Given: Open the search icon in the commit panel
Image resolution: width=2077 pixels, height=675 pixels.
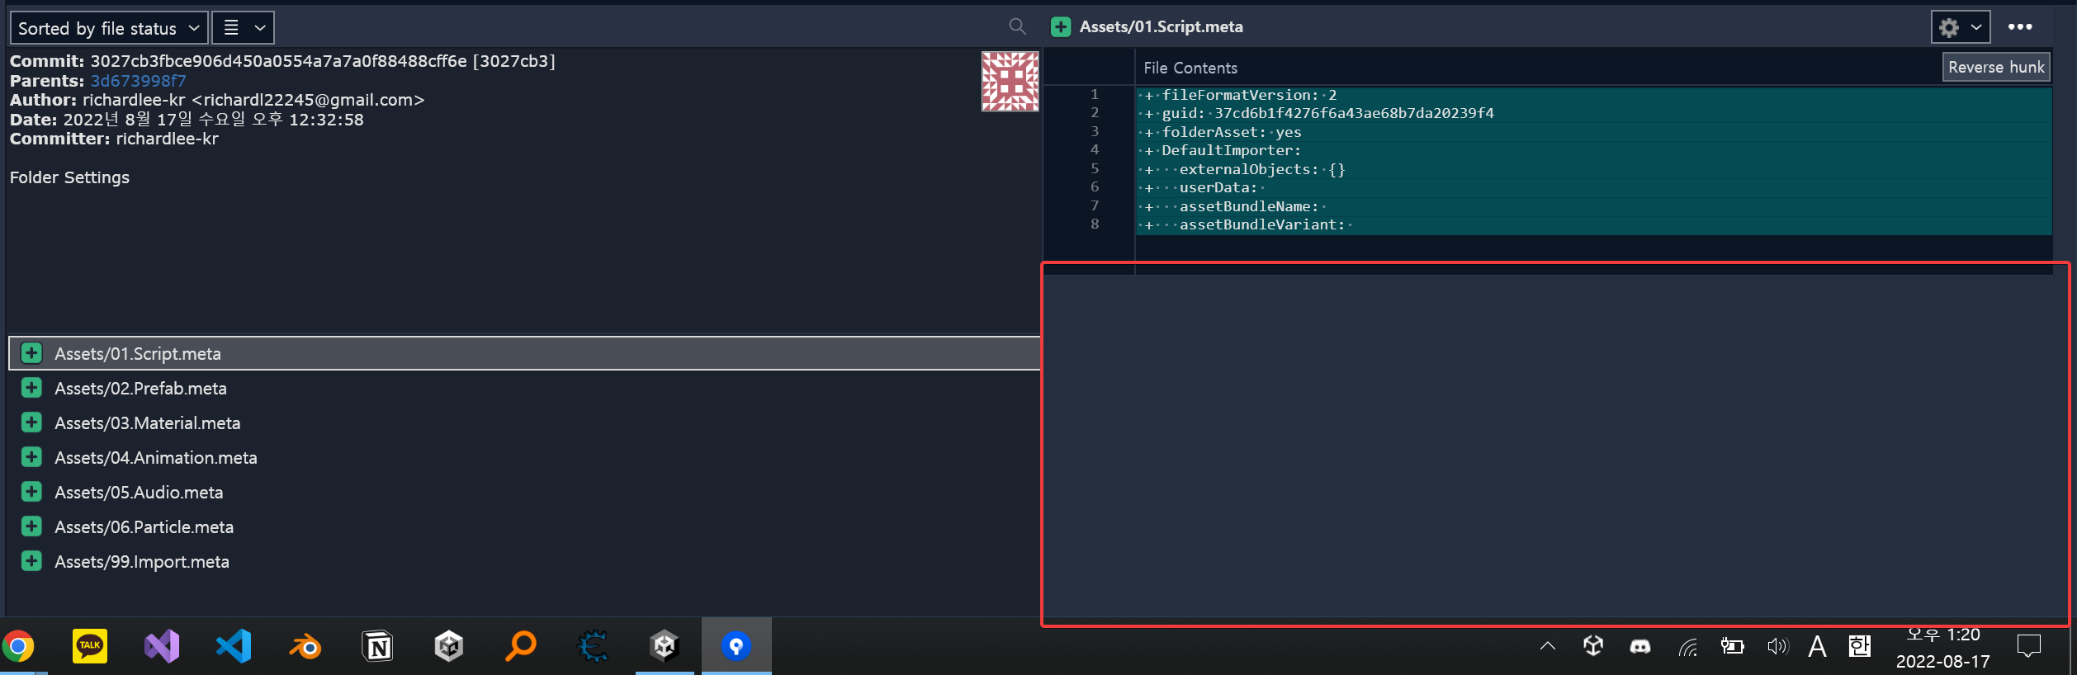Looking at the screenshot, I should point(1017,27).
